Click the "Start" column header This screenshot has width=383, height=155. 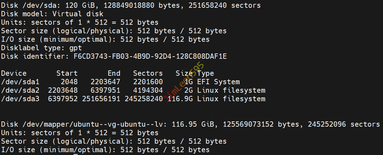point(67,74)
